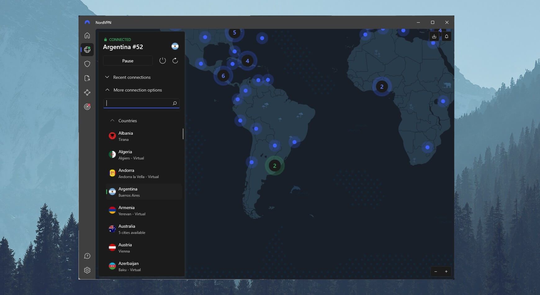
Task: Click the Argentina flag beside server name
Action: 175,46
